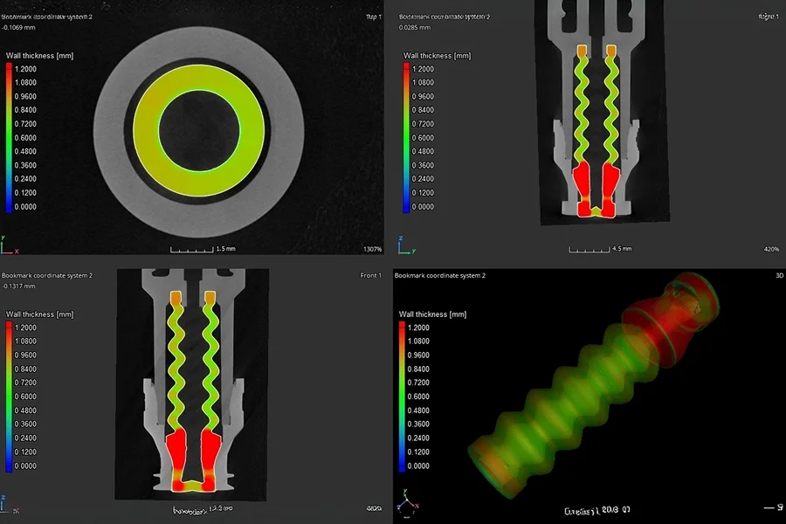The width and height of the screenshot is (786, 524).
Task: Click the wall thickness color bar in the 3D pane
Action: pos(402,396)
